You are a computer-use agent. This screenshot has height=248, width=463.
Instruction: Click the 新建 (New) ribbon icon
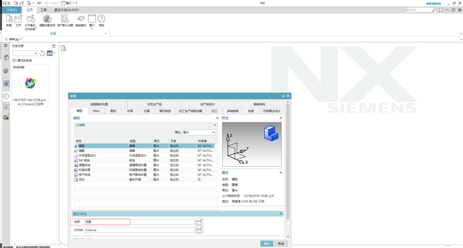point(9,19)
